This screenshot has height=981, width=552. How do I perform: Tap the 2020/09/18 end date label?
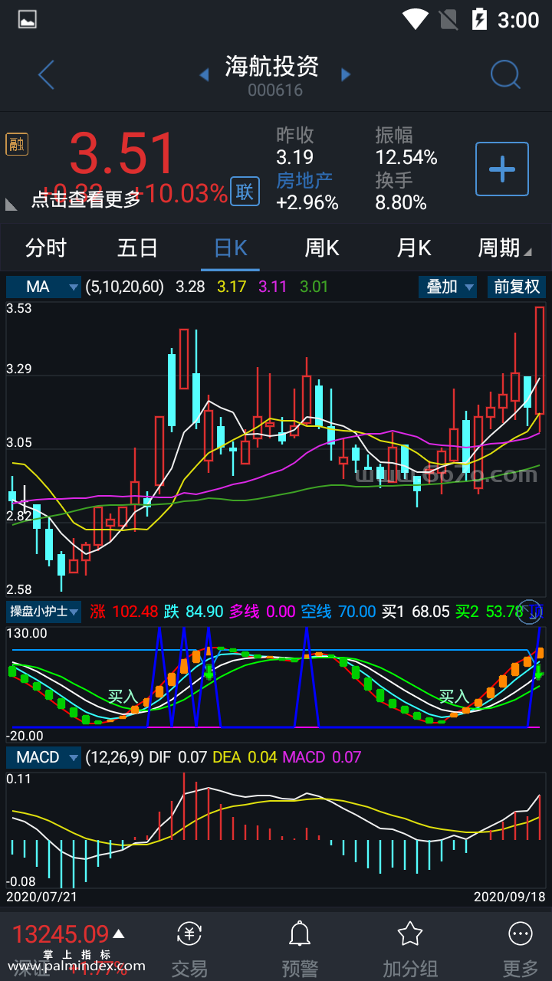pyautogui.click(x=509, y=896)
